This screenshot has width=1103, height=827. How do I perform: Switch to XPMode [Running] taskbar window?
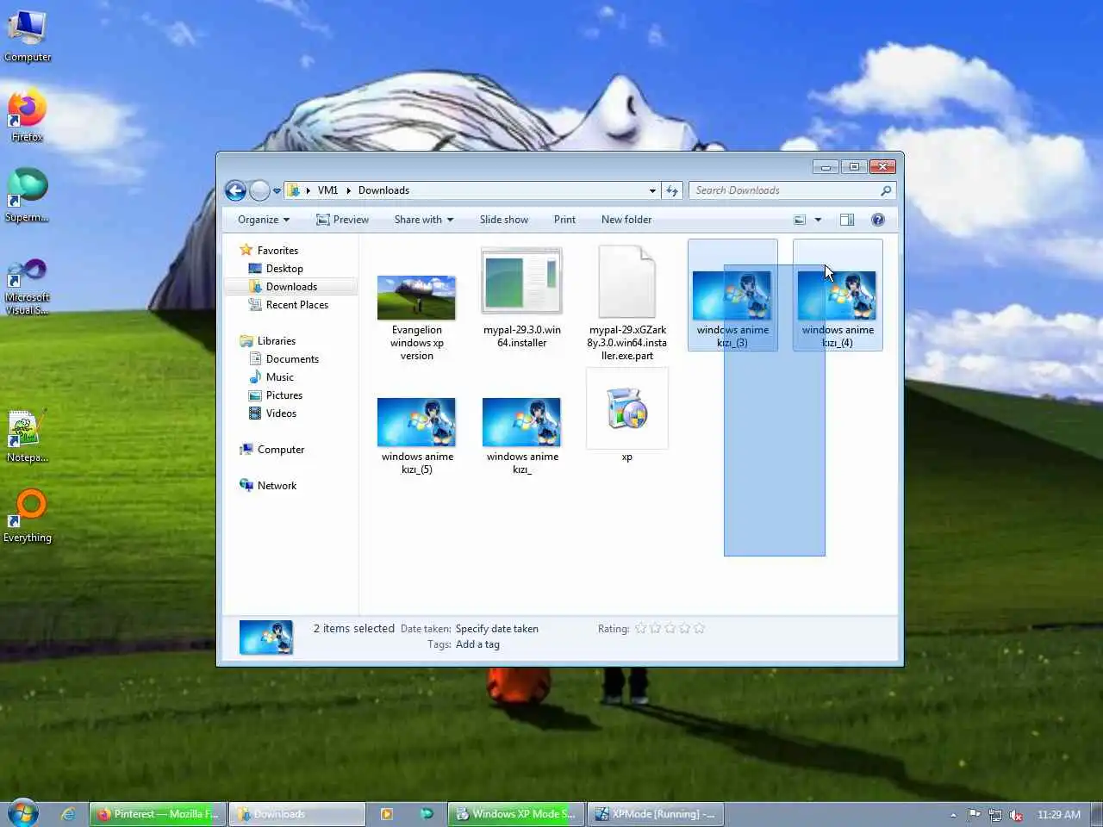[656, 814]
